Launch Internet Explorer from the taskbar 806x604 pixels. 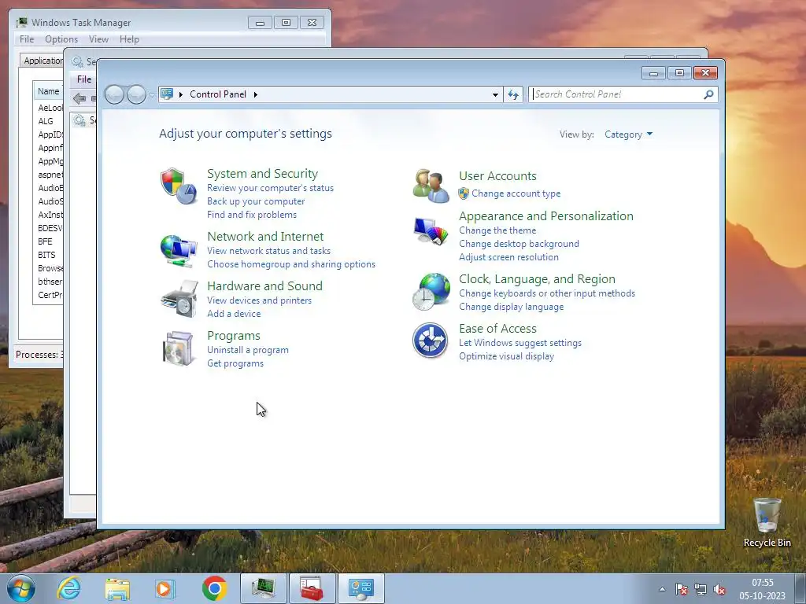click(69, 588)
